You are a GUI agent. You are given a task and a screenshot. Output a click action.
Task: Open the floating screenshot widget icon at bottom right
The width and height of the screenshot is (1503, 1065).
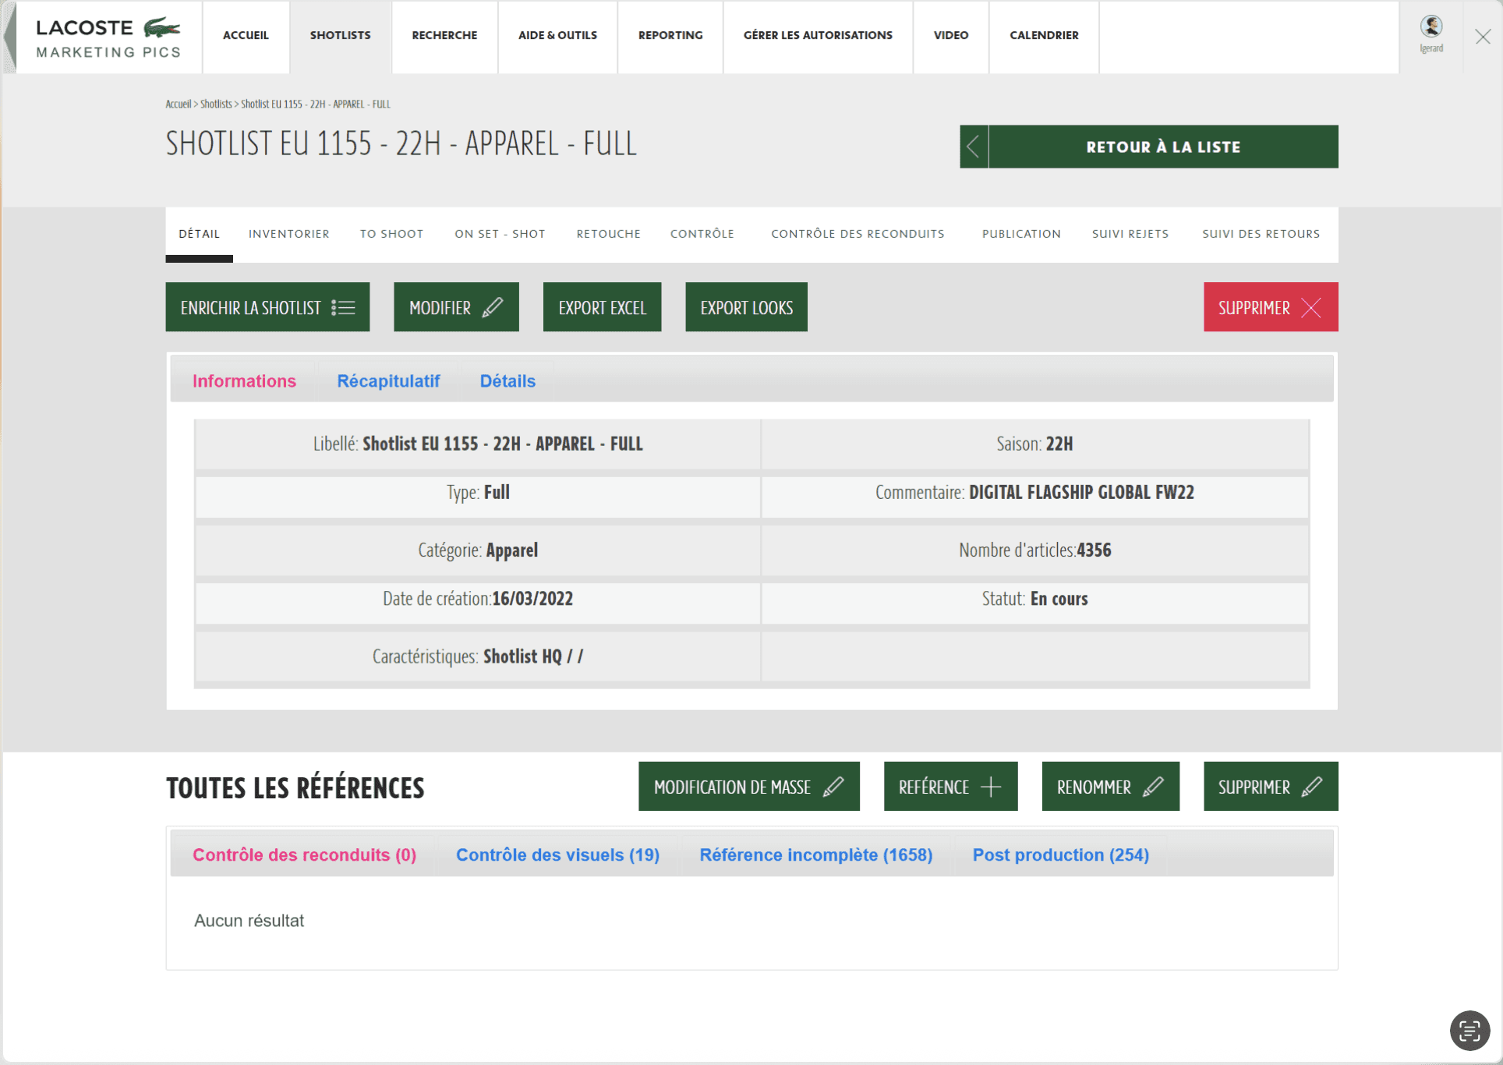click(1469, 1031)
